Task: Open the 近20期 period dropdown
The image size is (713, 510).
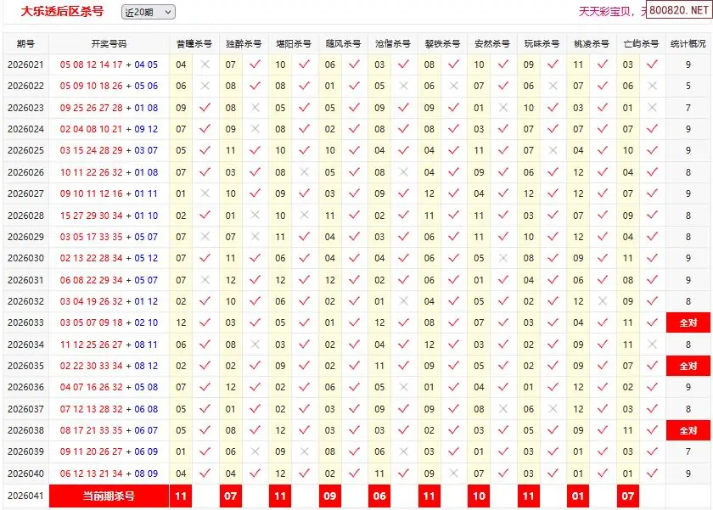Action: point(149,12)
